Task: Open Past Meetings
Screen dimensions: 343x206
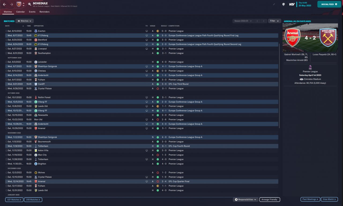Action: point(310,199)
